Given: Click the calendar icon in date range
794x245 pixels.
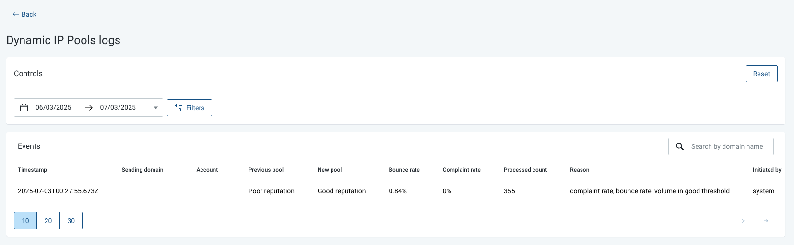Looking at the screenshot, I should click(x=24, y=108).
